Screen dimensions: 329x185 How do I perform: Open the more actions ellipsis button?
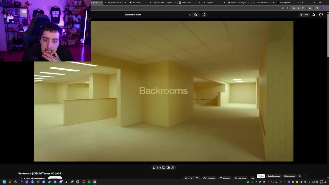pos(252,178)
